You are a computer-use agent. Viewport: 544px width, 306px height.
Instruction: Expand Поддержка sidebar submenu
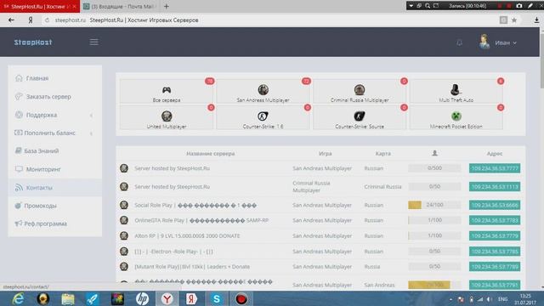pyautogui.click(x=54, y=115)
